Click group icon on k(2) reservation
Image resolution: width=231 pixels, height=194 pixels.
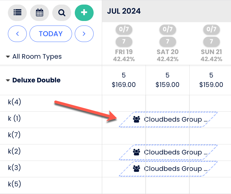pos(137,152)
